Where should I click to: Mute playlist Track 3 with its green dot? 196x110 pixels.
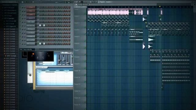click(85, 27)
